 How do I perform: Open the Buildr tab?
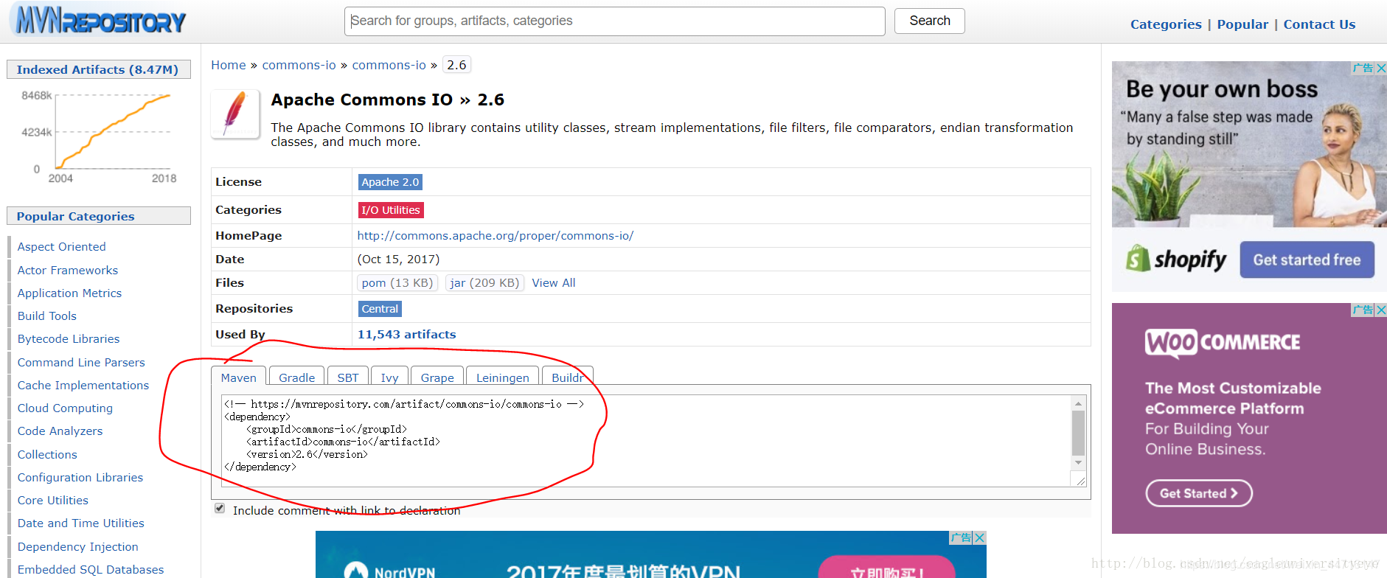point(568,377)
